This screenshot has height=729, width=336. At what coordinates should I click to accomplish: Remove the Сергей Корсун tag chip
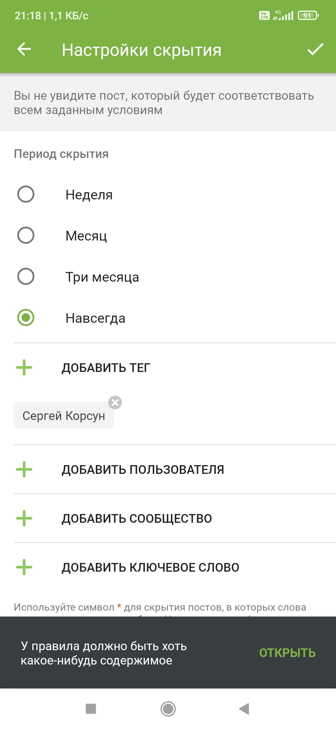tap(115, 403)
